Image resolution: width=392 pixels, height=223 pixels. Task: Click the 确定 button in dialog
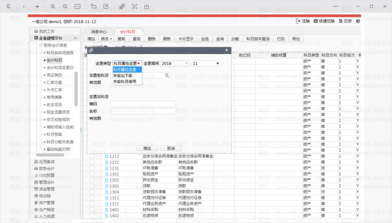[x=147, y=148]
